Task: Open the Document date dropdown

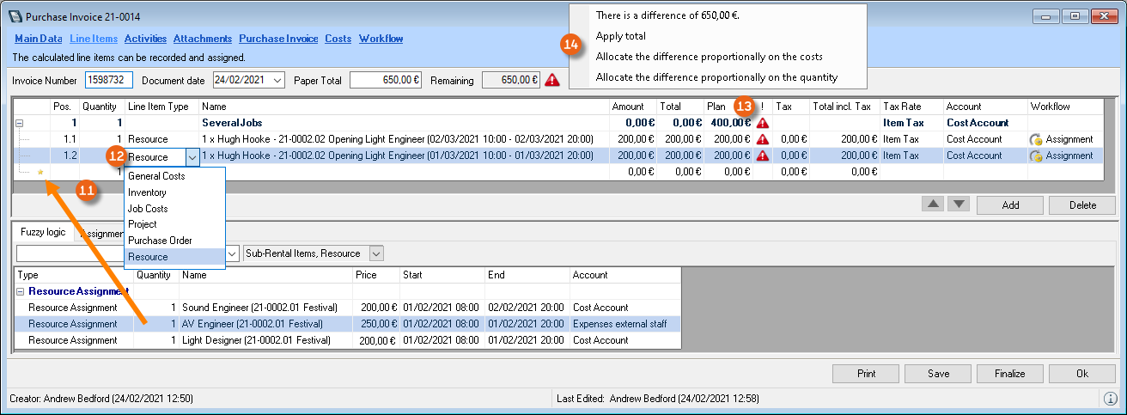Action: pos(277,80)
